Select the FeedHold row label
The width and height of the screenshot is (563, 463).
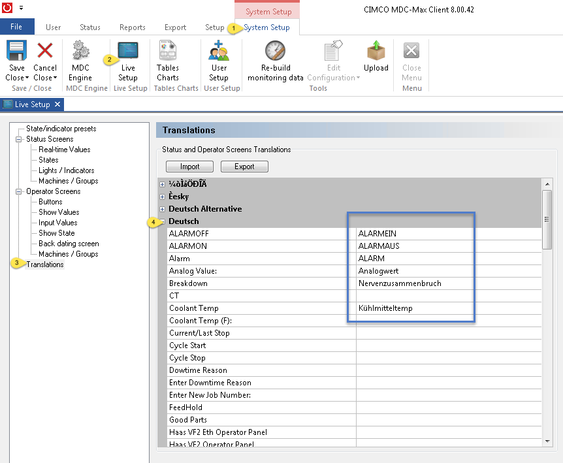click(x=185, y=407)
